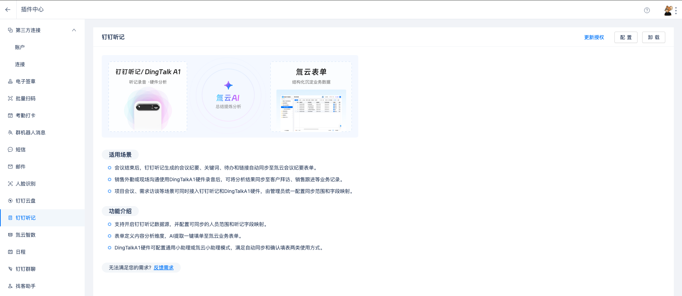
Task: Select 电子签章 in the sidebar
Action: tap(42, 81)
